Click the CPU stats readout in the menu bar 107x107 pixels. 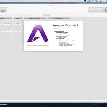(x=89, y=1)
